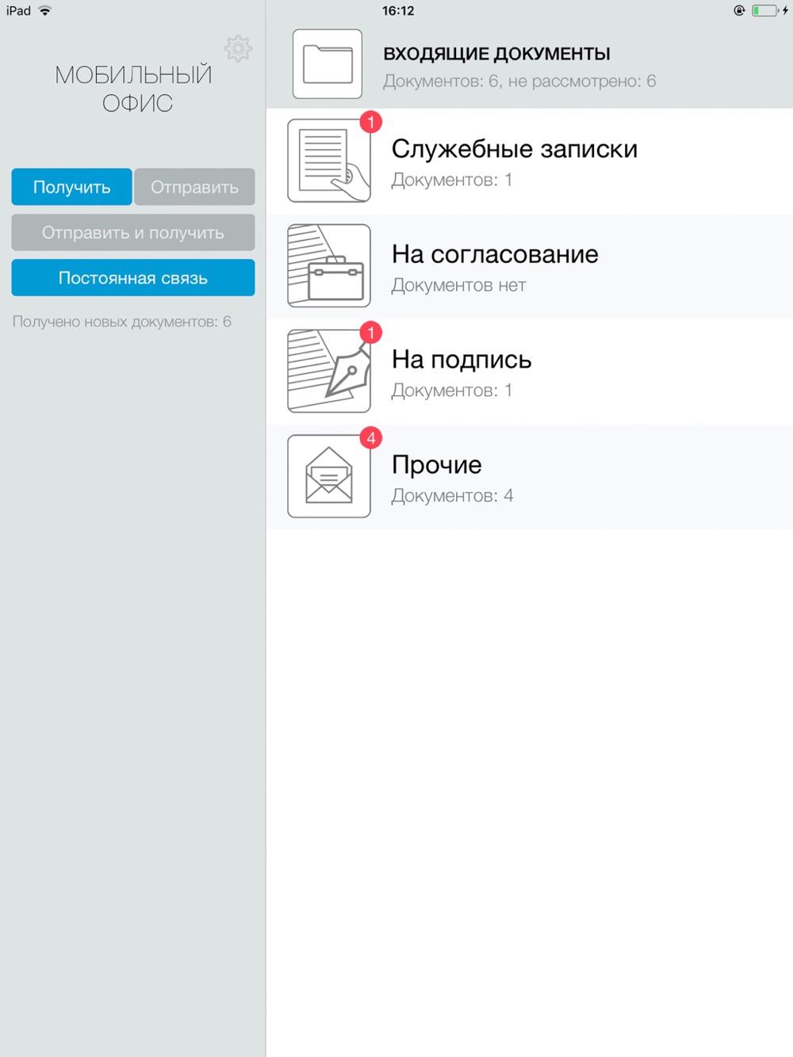Tap the Wi-Fi status icon

[45, 10]
